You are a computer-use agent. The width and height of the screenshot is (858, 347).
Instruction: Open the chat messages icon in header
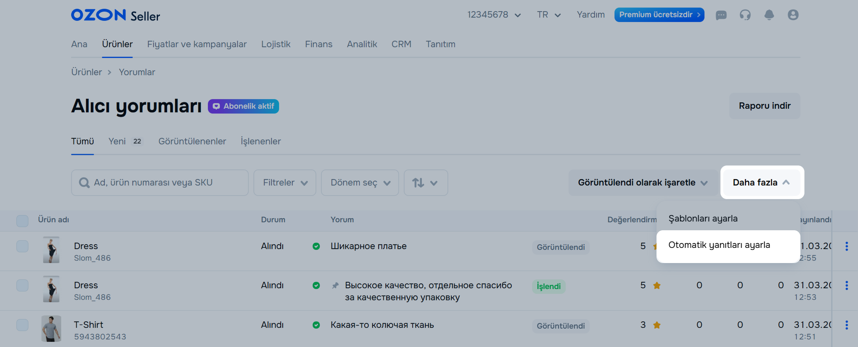[721, 15]
